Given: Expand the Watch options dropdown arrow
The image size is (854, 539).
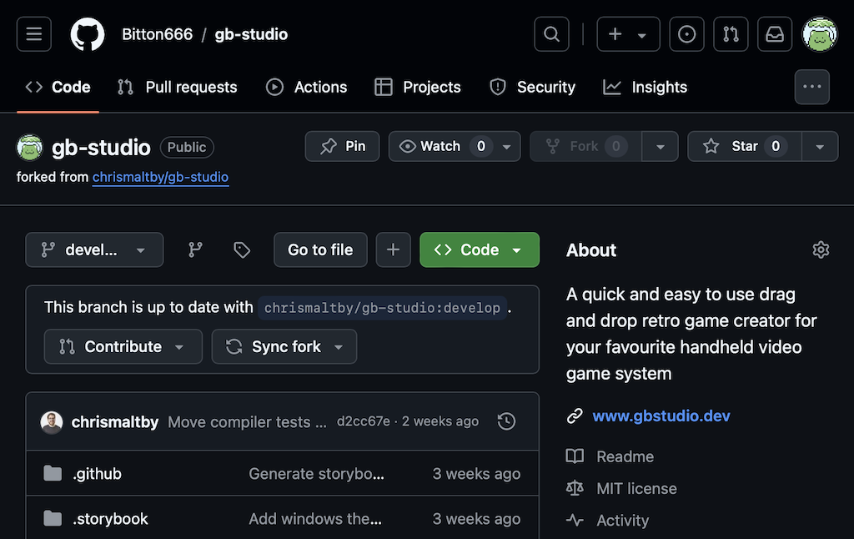Looking at the screenshot, I should point(507,147).
